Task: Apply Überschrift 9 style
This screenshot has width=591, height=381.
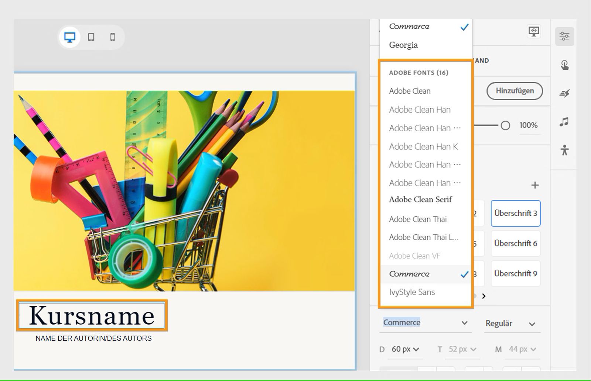Action: coord(516,274)
